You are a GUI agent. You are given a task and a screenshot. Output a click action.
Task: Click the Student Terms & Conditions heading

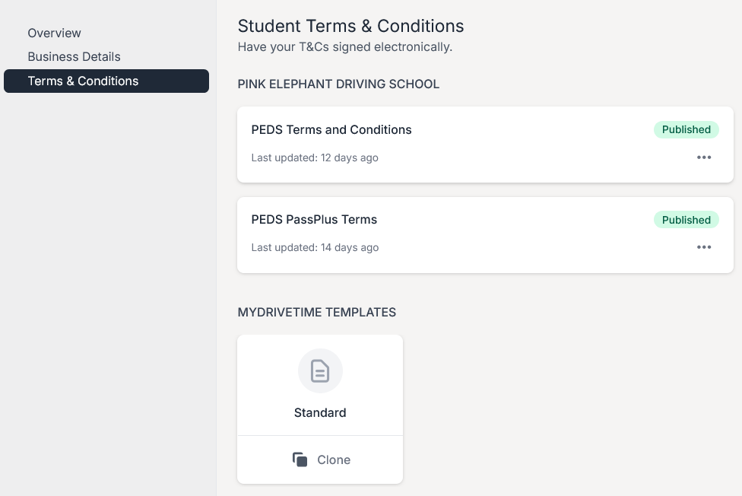(350, 26)
